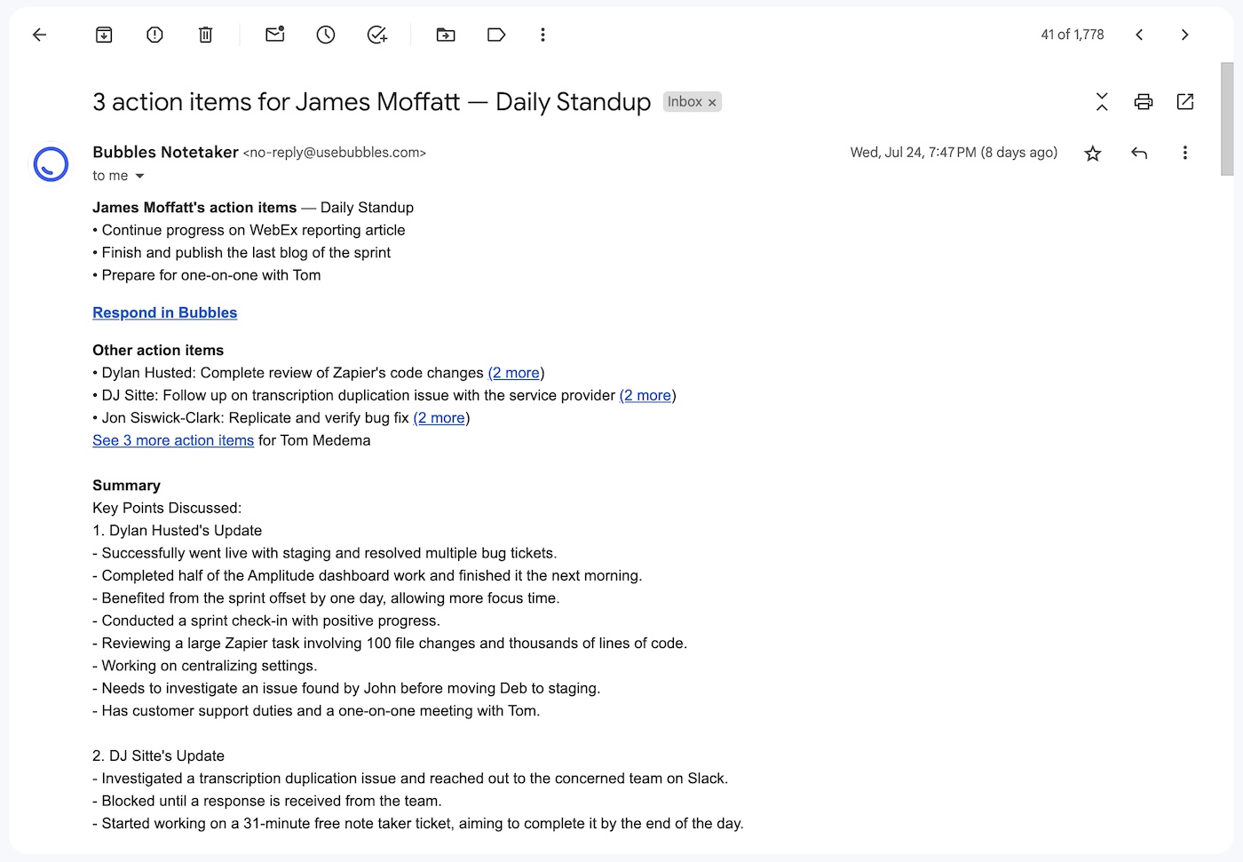Image resolution: width=1243 pixels, height=862 pixels.
Task: Open the toolbar's three-dot More menu
Action: click(x=542, y=35)
